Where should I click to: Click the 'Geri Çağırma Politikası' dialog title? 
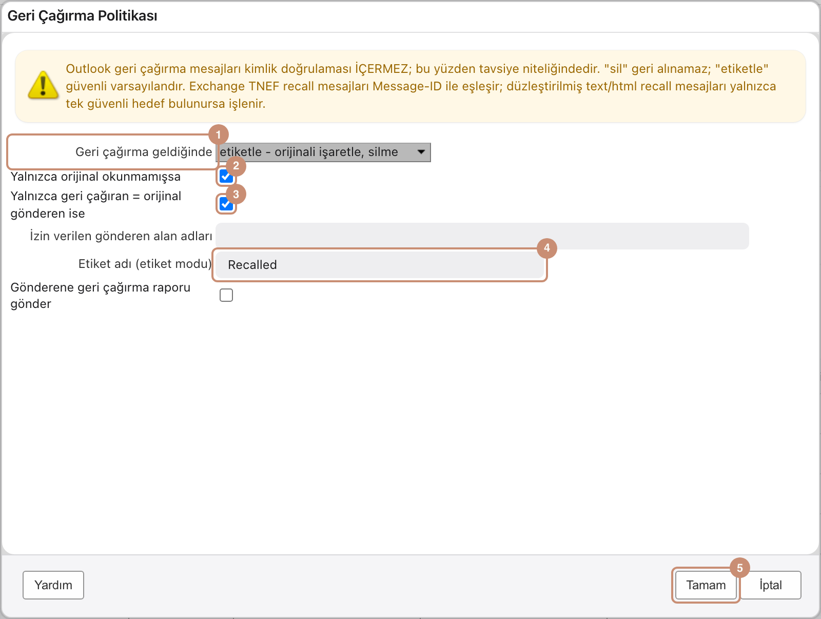click(83, 16)
